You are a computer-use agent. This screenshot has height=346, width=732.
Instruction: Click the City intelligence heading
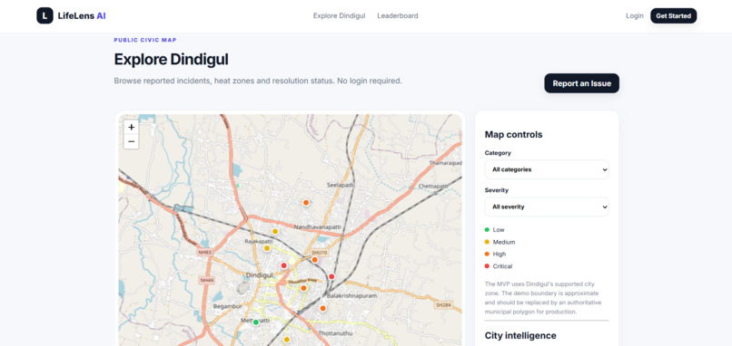pyautogui.click(x=520, y=336)
